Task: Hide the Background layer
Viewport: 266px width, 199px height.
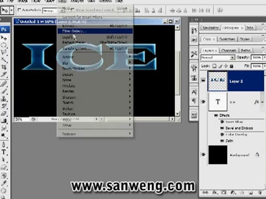Action: point(203,155)
